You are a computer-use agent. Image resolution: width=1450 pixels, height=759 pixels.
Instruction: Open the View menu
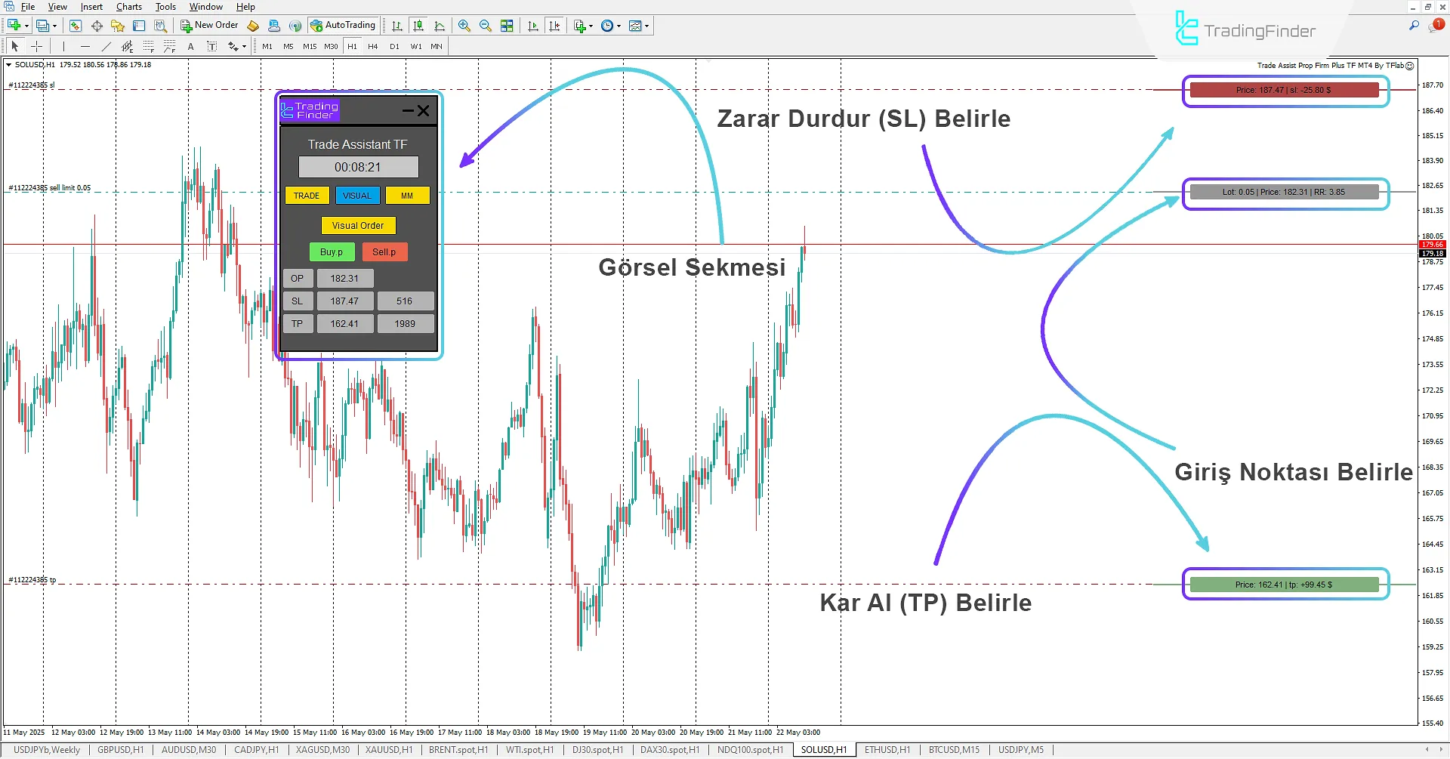[x=57, y=7]
